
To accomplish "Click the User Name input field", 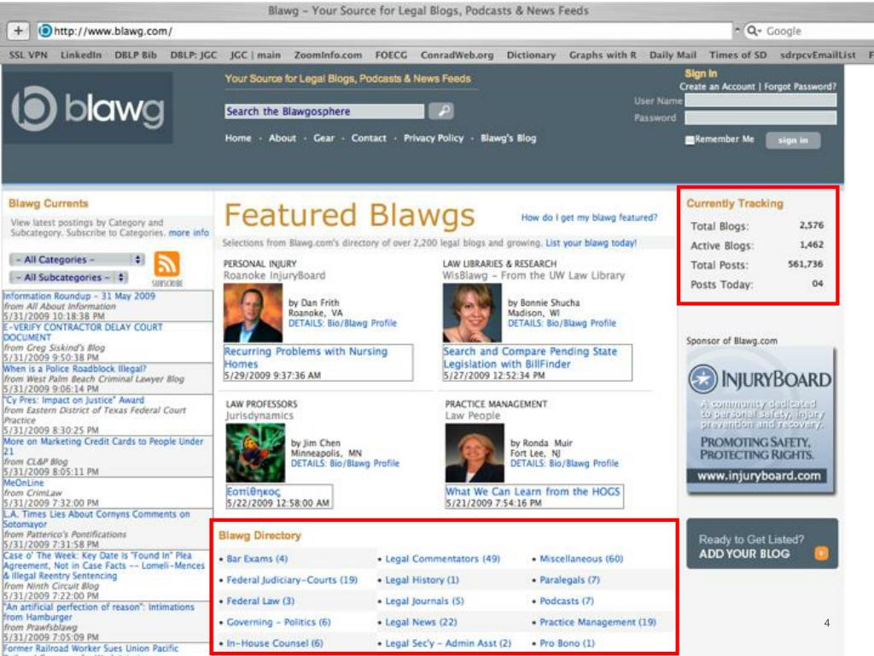I will pos(760,101).
